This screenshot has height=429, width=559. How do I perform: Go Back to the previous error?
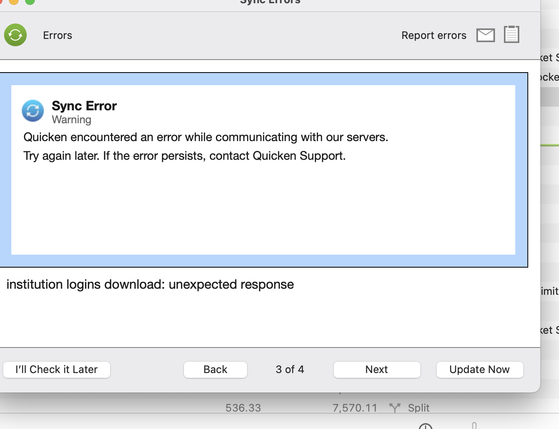[x=215, y=369]
